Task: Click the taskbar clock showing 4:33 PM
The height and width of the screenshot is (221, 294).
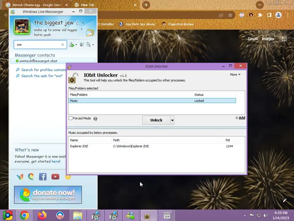Action: pyautogui.click(x=281, y=215)
